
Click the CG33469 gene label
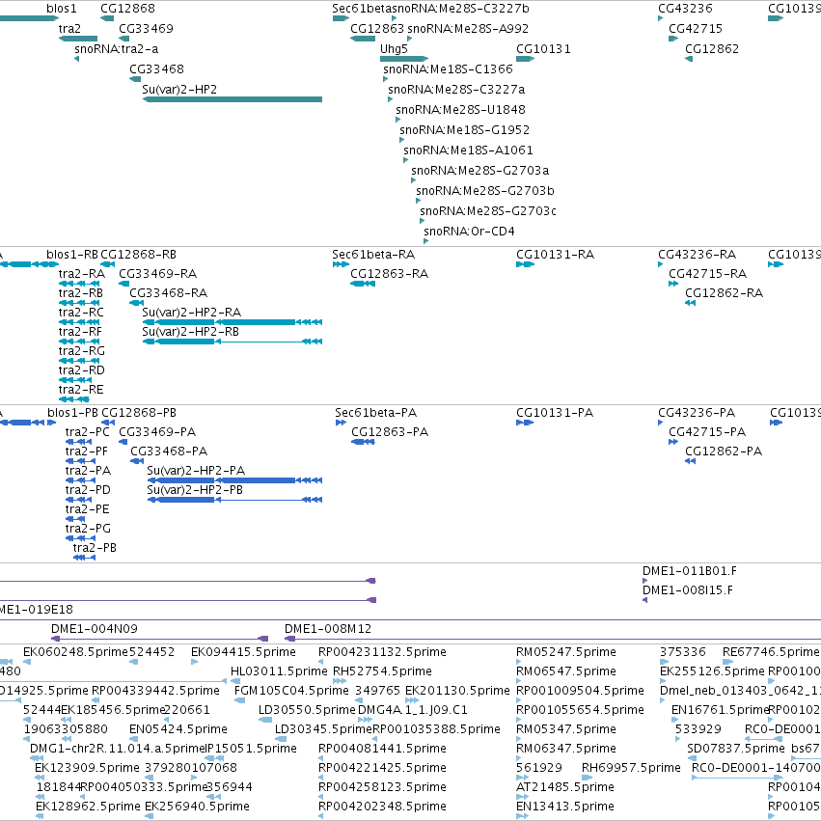point(146,29)
